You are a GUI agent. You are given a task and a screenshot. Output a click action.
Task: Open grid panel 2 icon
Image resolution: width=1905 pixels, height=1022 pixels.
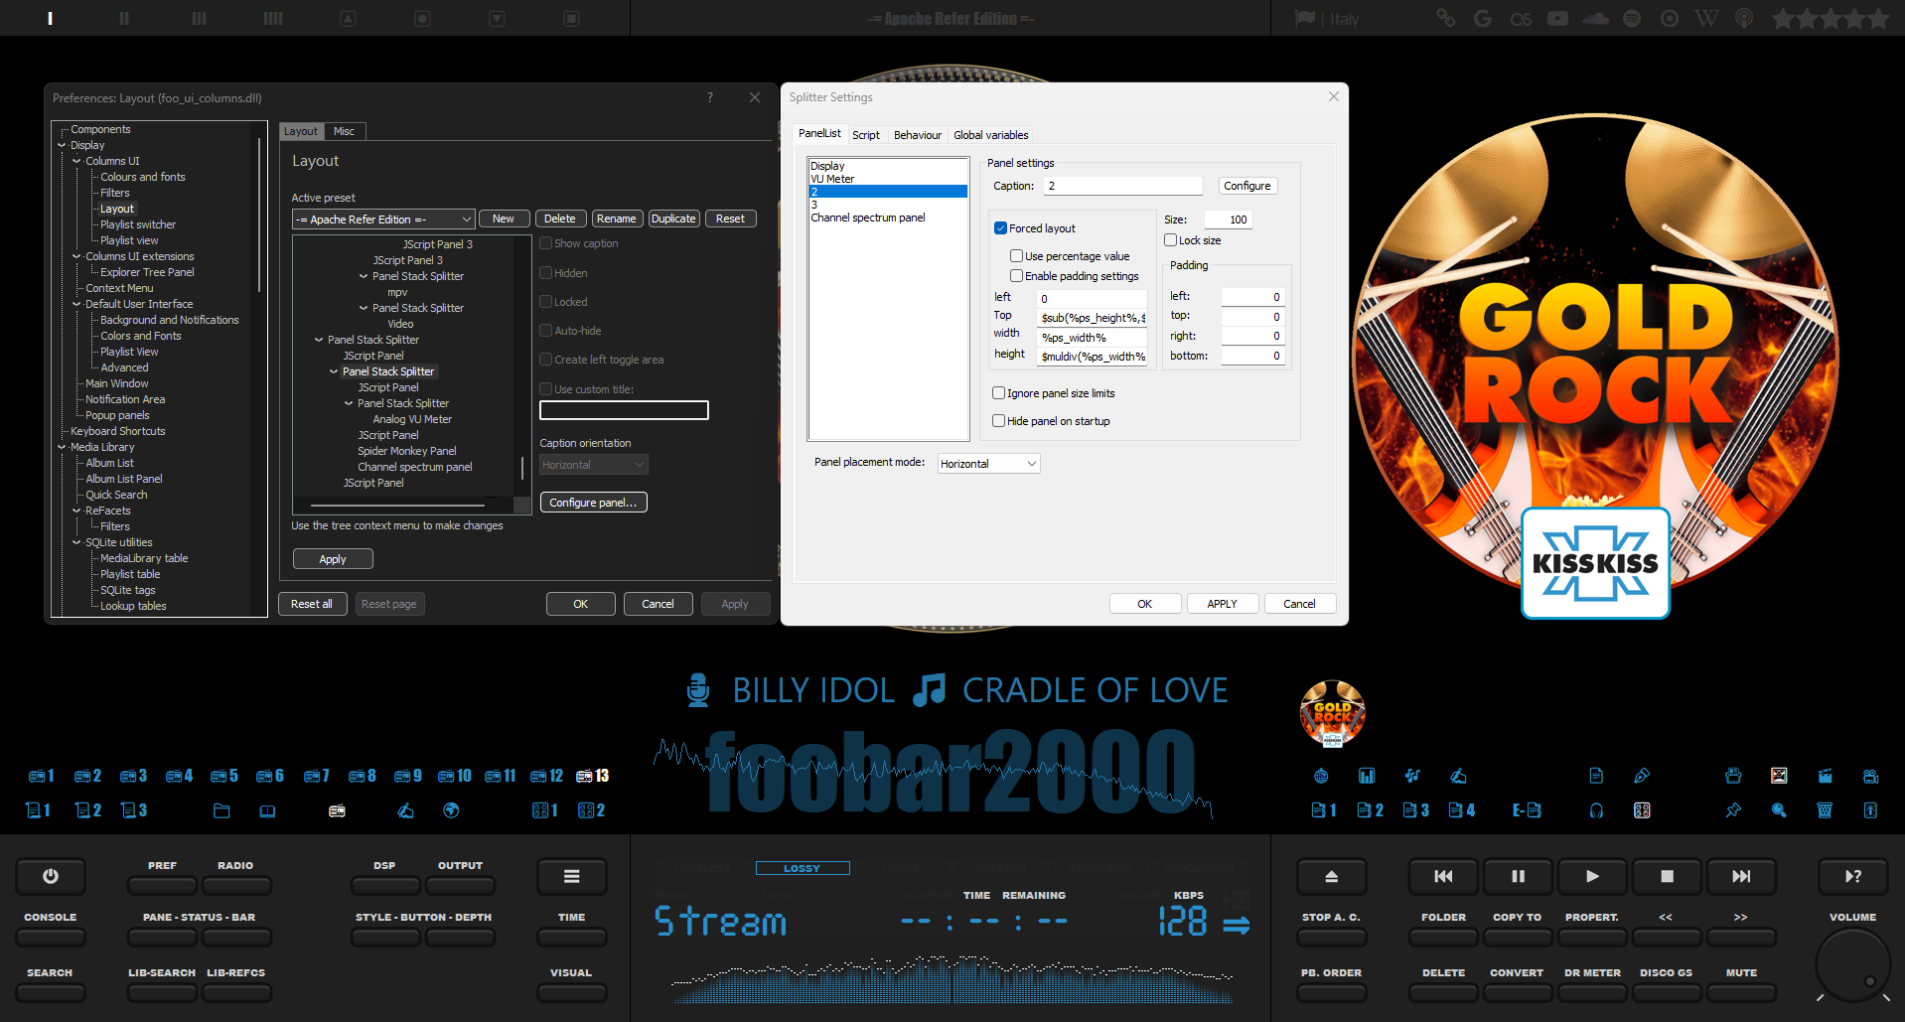[x=591, y=810]
